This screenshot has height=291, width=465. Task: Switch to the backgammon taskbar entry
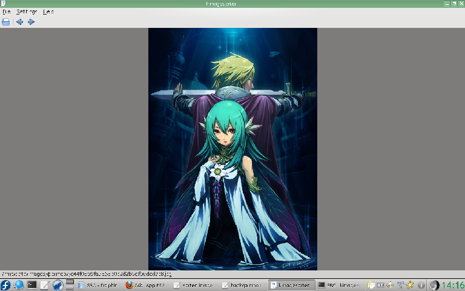click(x=243, y=285)
